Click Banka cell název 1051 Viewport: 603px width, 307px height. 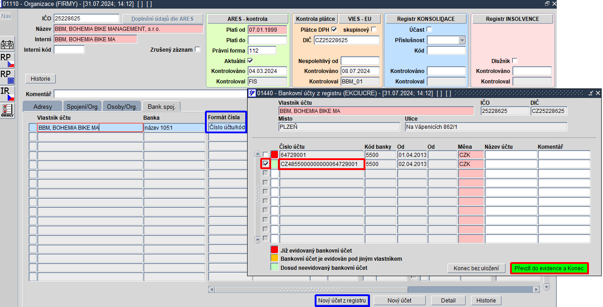click(174, 127)
